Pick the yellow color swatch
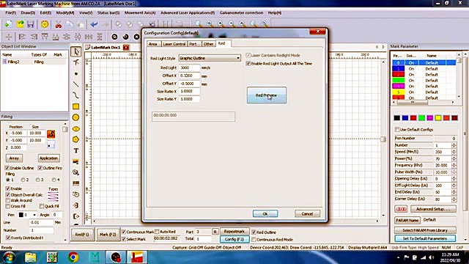469x264 pixels. click(438, 118)
